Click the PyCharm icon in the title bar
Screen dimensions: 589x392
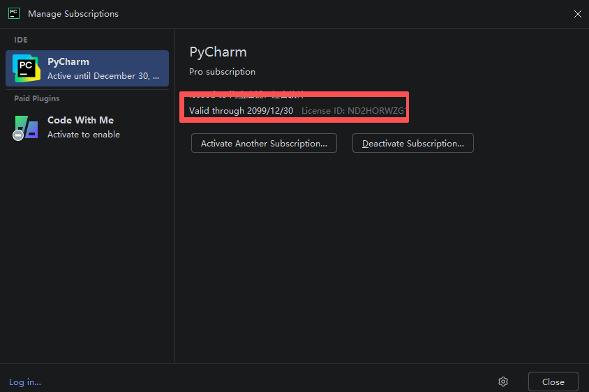(x=14, y=13)
